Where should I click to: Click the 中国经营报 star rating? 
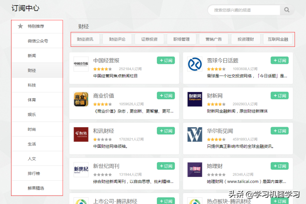click(x=102, y=69)
